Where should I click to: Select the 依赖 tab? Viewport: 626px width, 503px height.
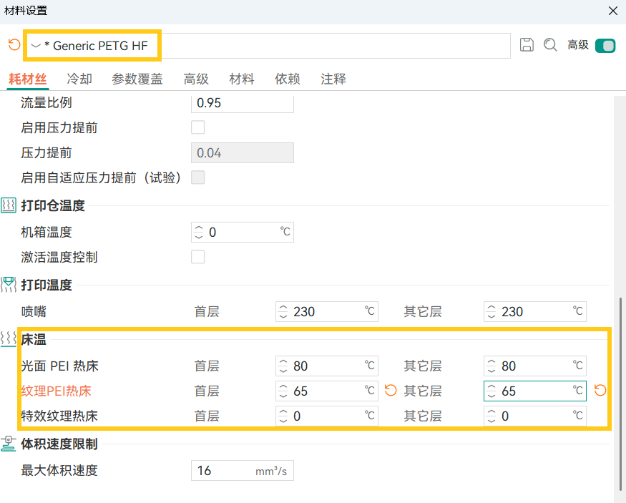[x=288, y=79]
